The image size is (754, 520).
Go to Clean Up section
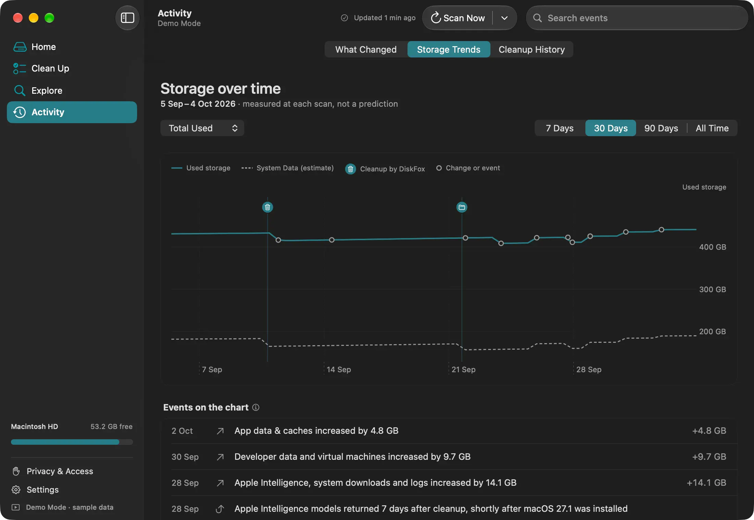tap(72, 68)
